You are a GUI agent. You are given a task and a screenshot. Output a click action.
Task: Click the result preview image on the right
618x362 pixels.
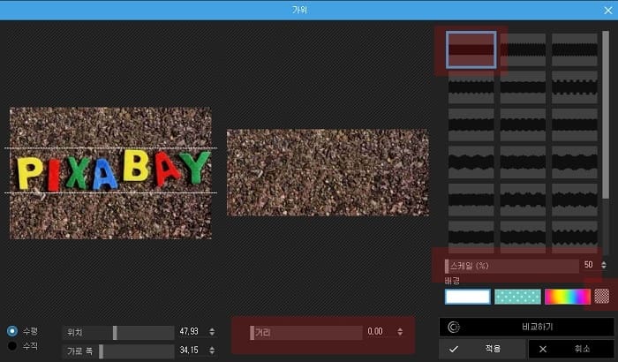pos(328,173)
